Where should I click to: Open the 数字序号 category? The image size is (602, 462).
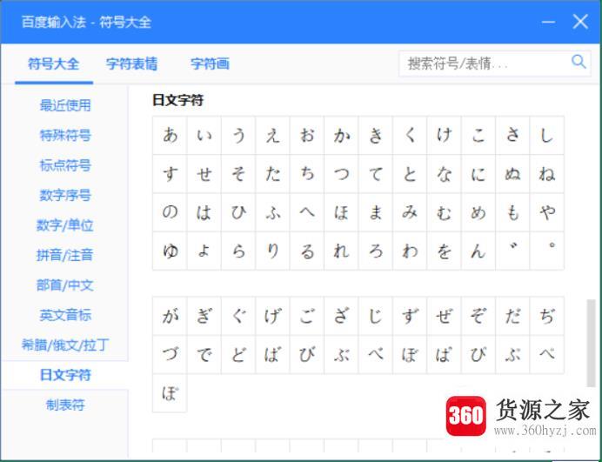tap(65, 195)
